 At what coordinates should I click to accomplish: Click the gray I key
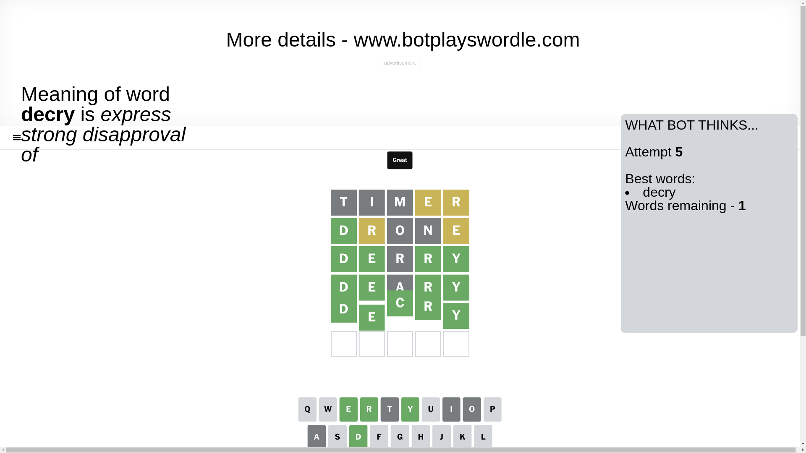[x=451, y=409]
